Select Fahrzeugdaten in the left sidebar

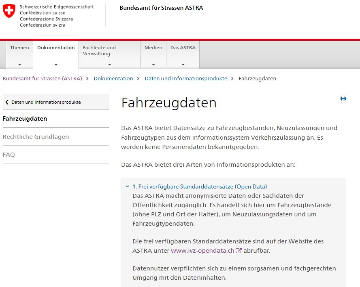point(25,119)
